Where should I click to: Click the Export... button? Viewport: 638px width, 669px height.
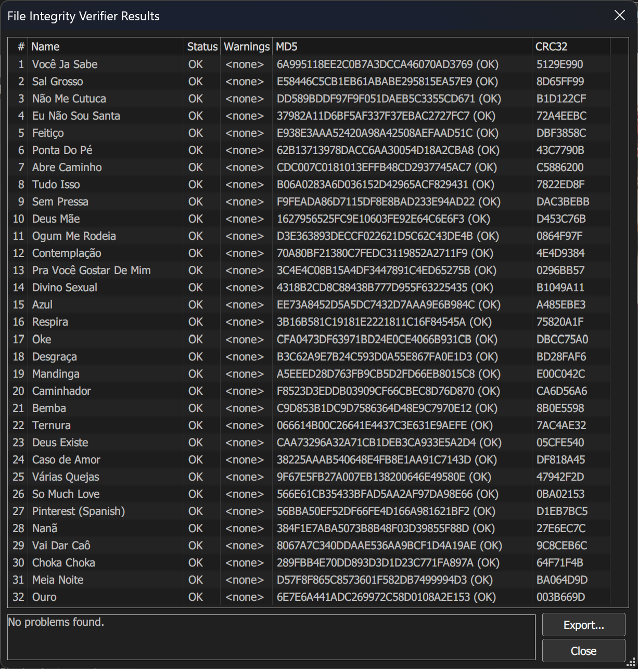coord(583,625)
